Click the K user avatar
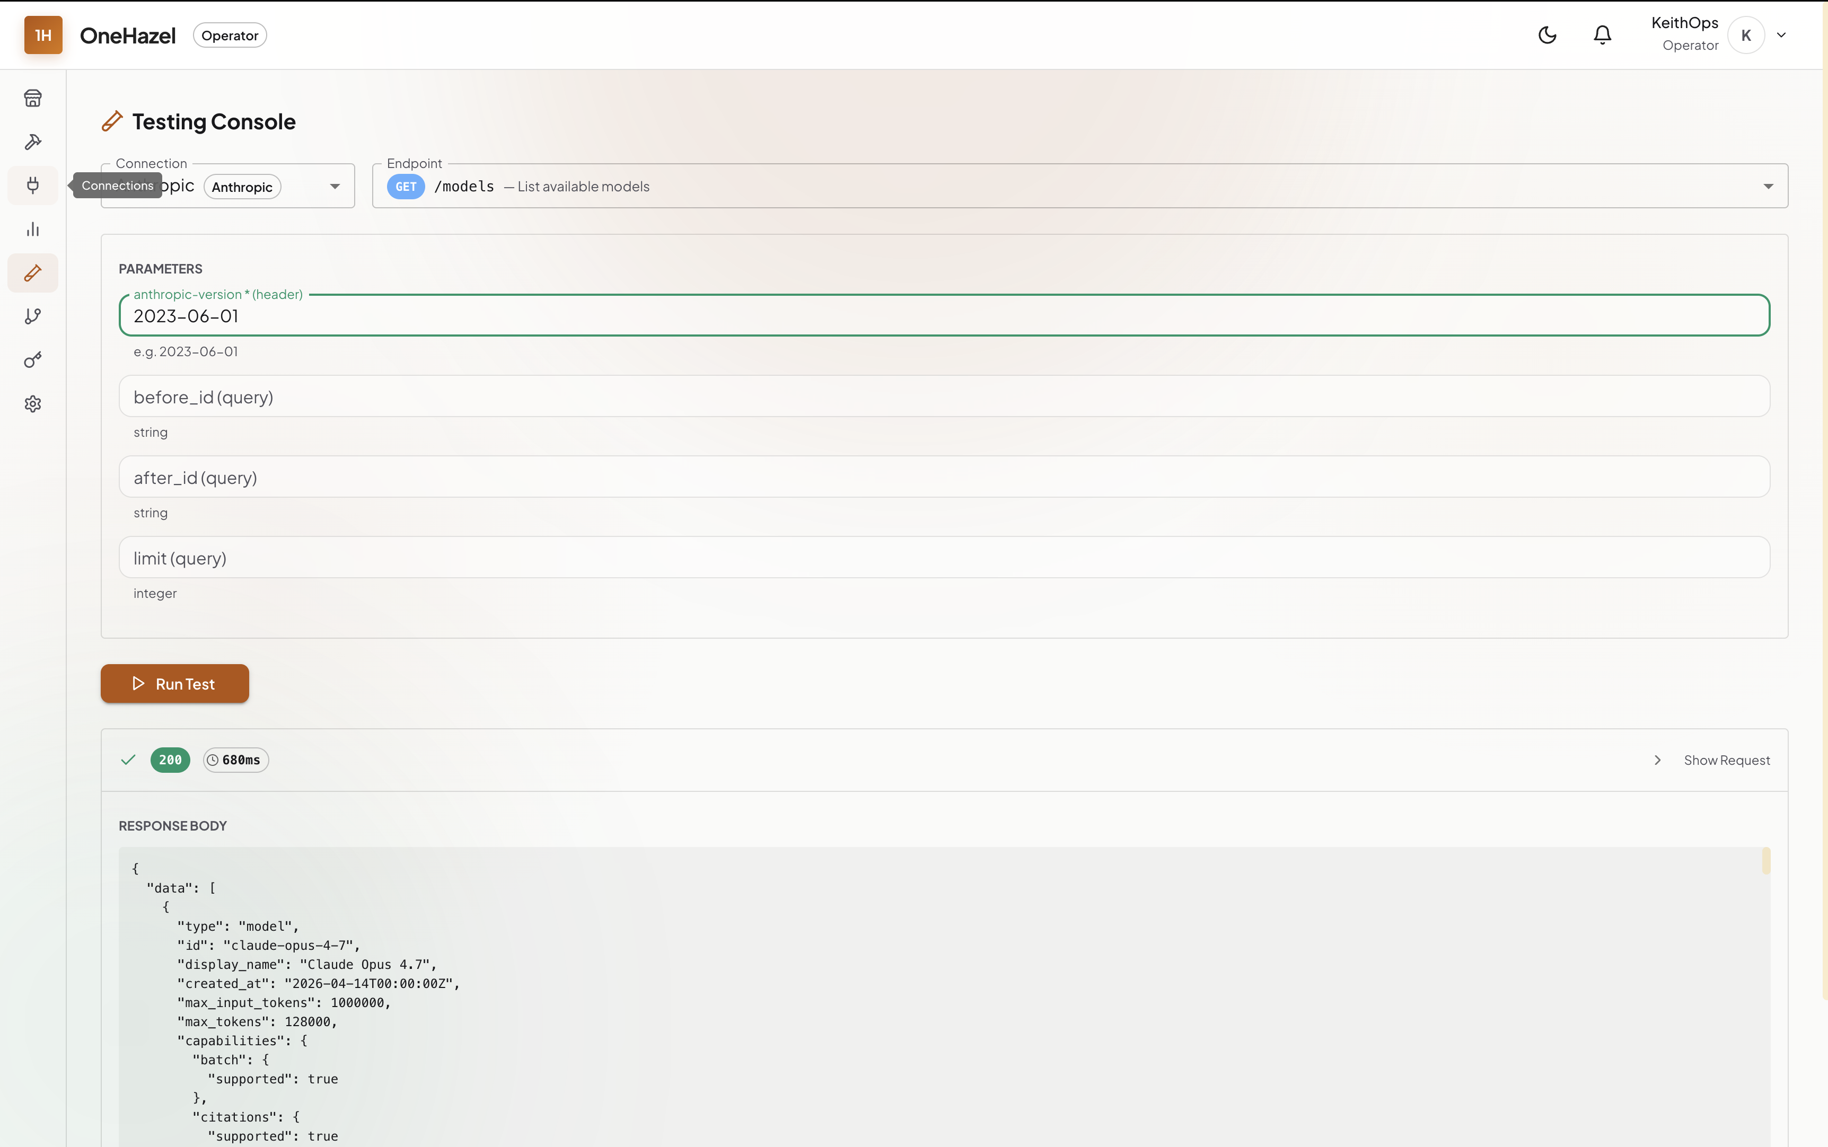The height and width of the screenshot is (1147, 1828). 1746,35
